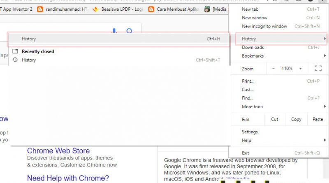The width and height of the screenshot is (329, 183).
Task: Select History in the Chrome main menu
Action: tap(280, 39)
